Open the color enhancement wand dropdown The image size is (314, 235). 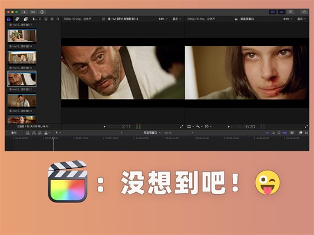(199, 127)
